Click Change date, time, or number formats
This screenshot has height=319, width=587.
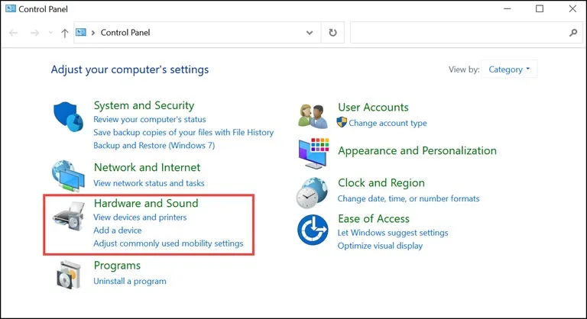[408, 198]
